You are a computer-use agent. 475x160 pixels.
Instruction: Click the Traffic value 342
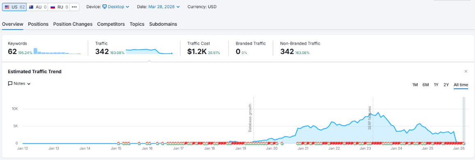point(102,52)
